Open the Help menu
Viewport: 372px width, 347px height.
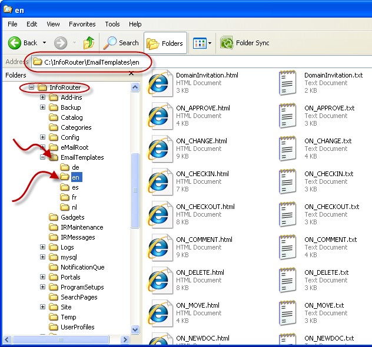click(135, 24)
